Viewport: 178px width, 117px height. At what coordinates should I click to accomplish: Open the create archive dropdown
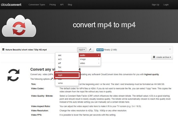click(x=162, y=57)
